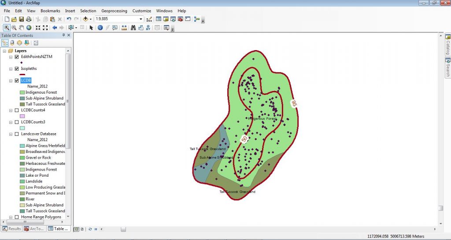Viewport: 451px width, 240px height.
Task: Open the Windows menu
Action: 164,11
